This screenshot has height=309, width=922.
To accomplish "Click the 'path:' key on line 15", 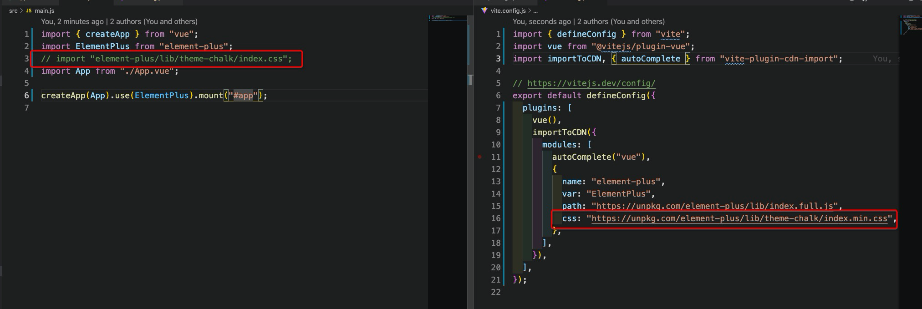I will [574, 206].
